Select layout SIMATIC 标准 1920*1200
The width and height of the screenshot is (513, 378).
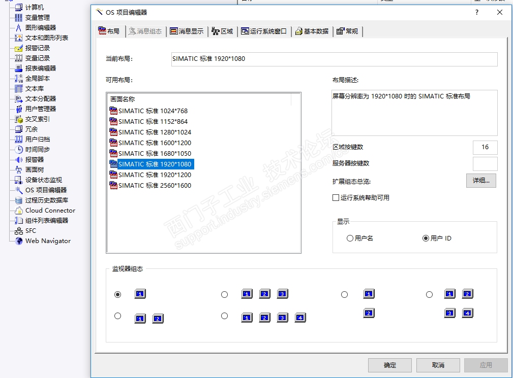150,175
